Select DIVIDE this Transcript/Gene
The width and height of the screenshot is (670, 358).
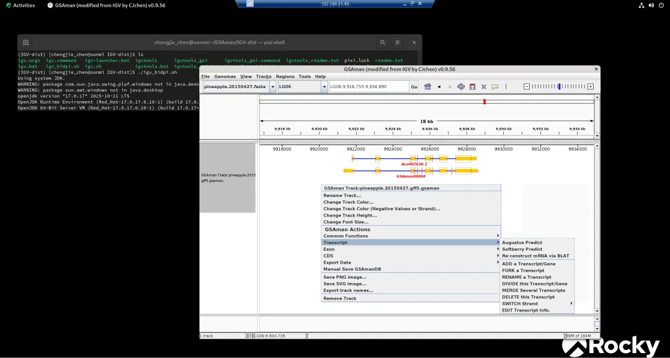coord(537,284)
